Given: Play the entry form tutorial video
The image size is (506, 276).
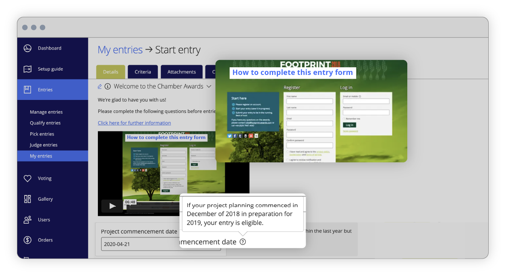Looking at the screenshot, I should 112,206.
